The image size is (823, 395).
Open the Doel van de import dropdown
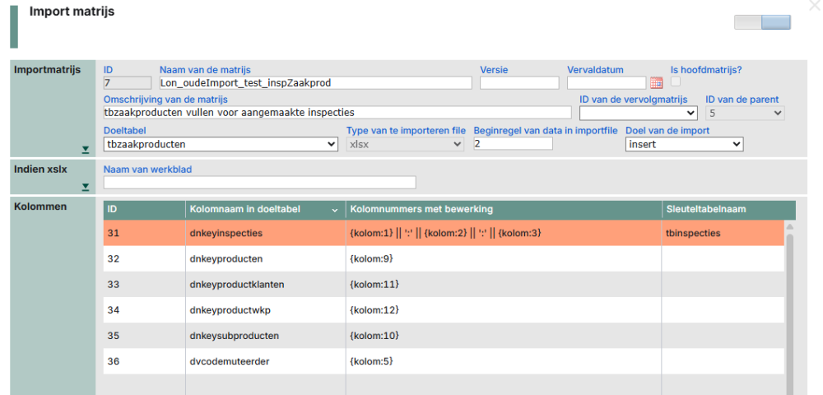[x=684, y=144]
